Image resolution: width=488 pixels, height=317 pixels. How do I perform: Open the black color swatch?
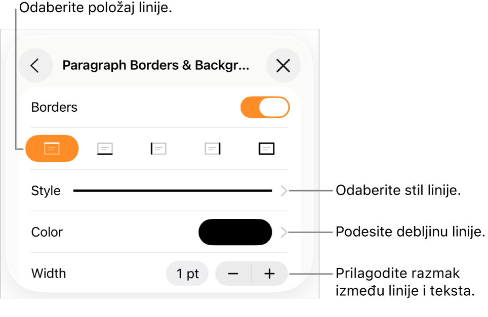click(x=235, y=232)
